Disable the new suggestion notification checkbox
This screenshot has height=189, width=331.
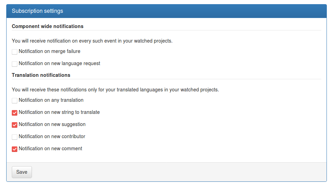(x=15, y=125)
